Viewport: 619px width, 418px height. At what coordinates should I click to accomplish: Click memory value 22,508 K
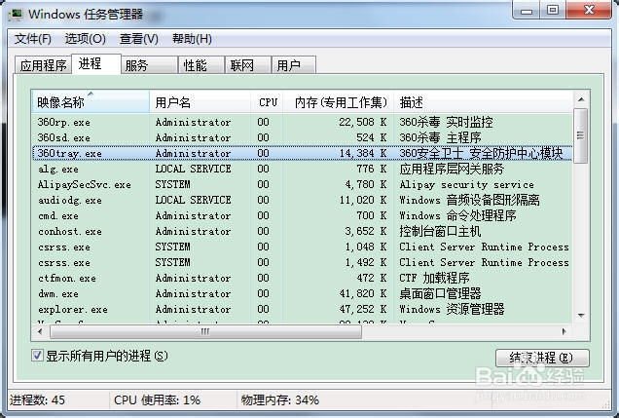click(363, 122)
